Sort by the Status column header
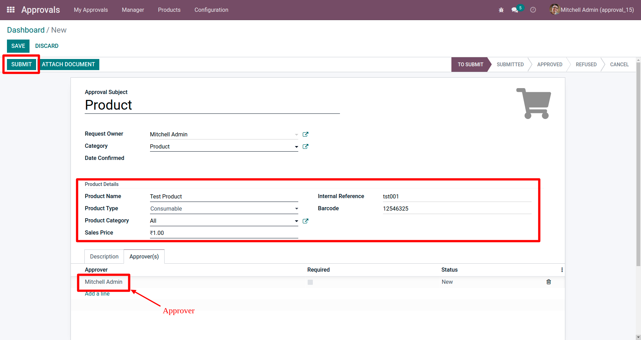 point(449,270)
